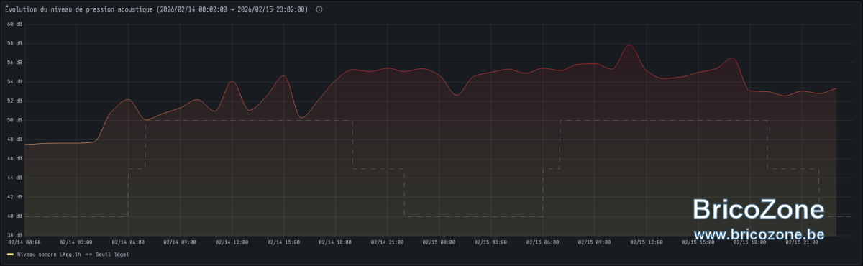Image resolution: width=863 pixels, height=266 pixels.
Task: Click yellow color swatch of Niveau sonore legend
Action: click(x=10, y=254)
